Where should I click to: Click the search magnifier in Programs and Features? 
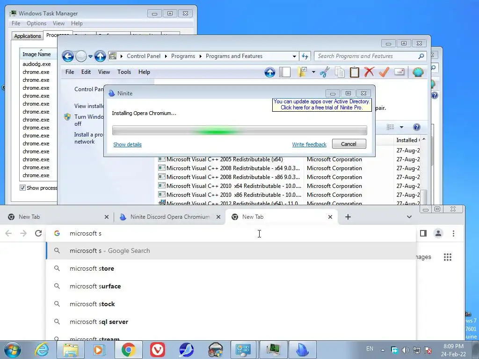[421, 56]
